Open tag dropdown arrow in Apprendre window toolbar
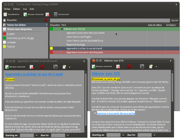This screenshot has width=181, height=140. pos(70,67)
